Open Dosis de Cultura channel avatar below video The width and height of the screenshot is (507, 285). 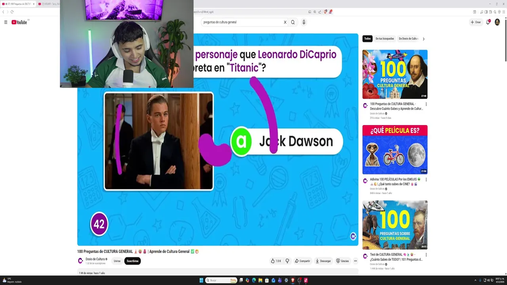click(x=80, y=261)
